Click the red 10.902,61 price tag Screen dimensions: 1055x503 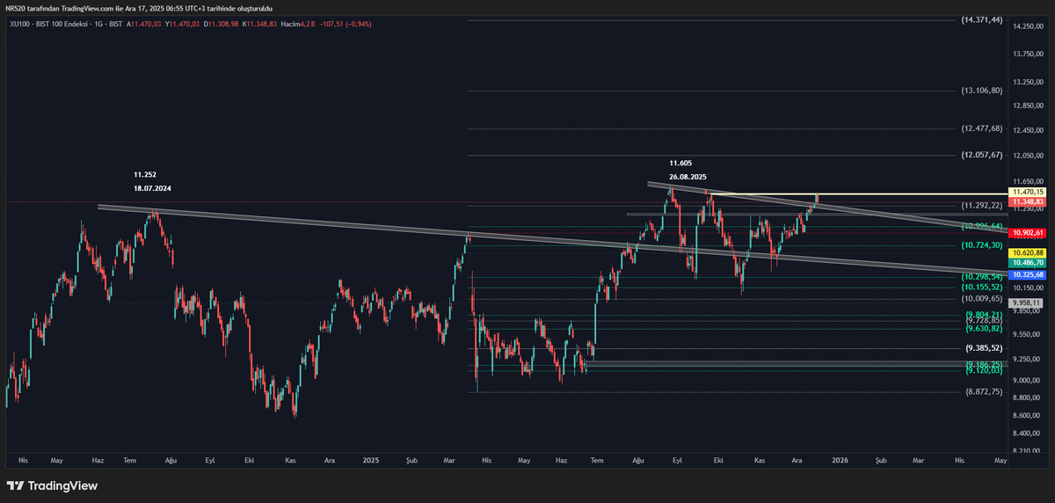coord(1028,232)
